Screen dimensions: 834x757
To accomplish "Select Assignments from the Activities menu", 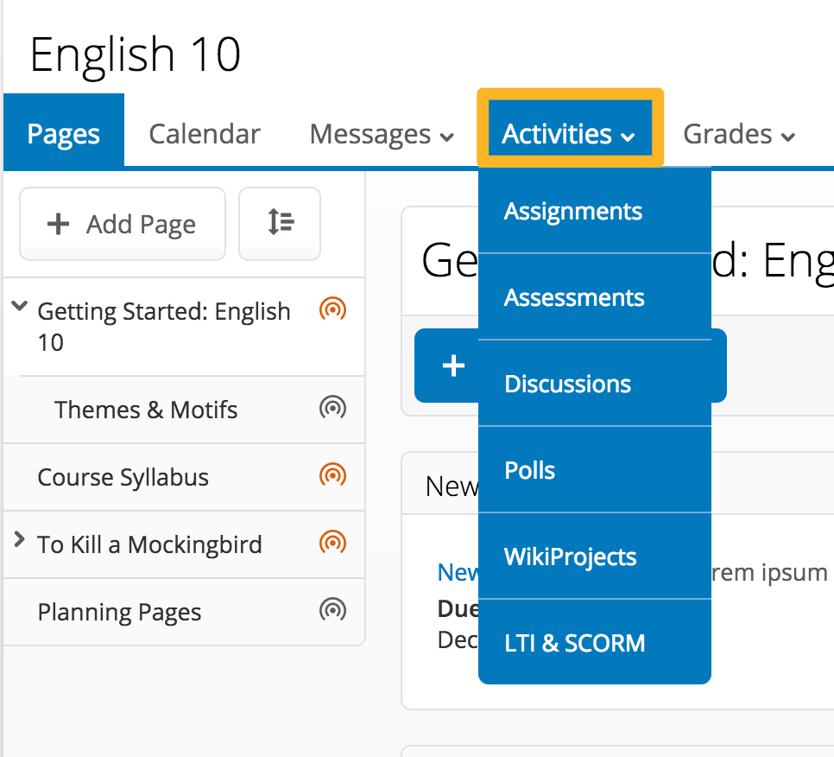I will pos(595,211).
